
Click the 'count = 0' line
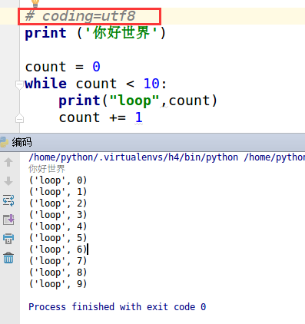tap(63, 67)
